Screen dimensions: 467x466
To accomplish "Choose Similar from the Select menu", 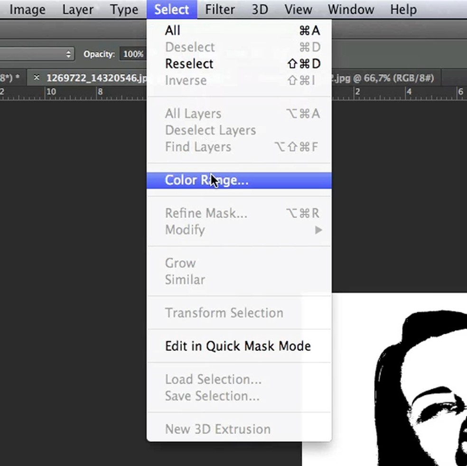I will point(239,280).
